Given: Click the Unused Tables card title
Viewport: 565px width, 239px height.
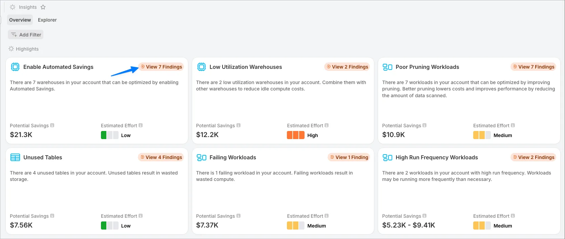Looking at the screenshot, I should point(43,157).
